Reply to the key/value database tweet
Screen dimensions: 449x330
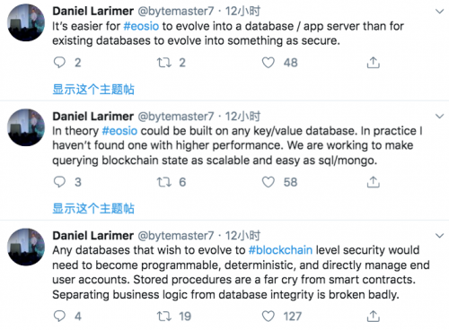click(59, 182)
